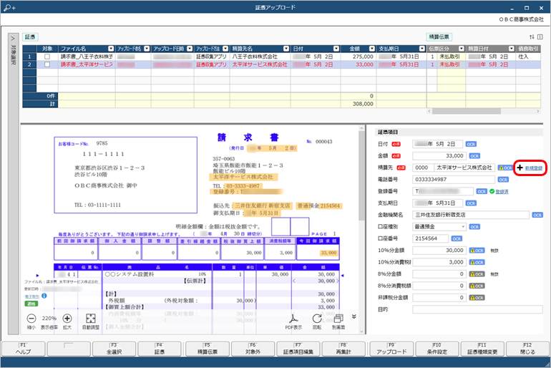
Task: Click the gray OCR badge beside 8%分消費税額
Action: [477, 286]
